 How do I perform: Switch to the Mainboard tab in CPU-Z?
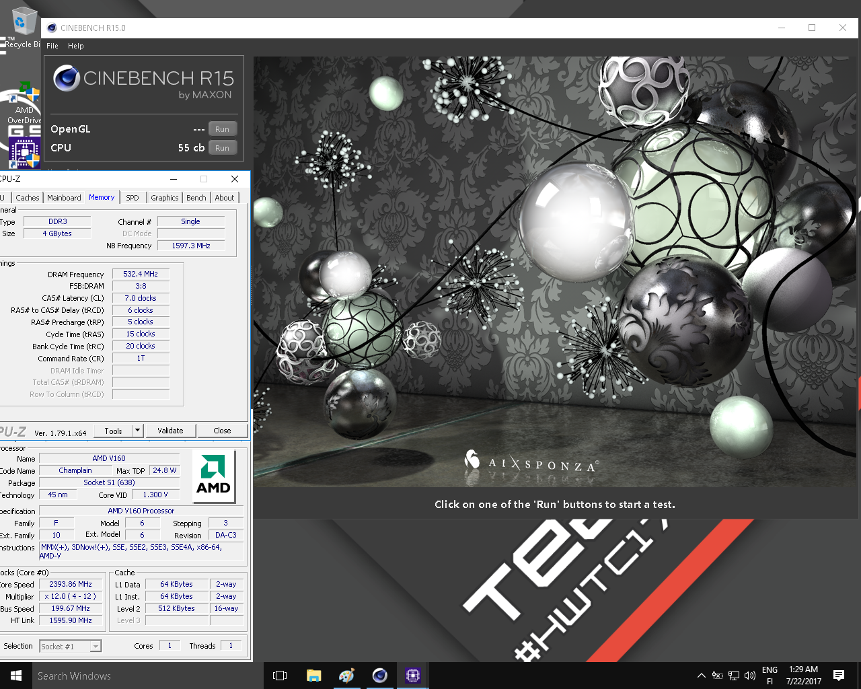tap(64, 198)
